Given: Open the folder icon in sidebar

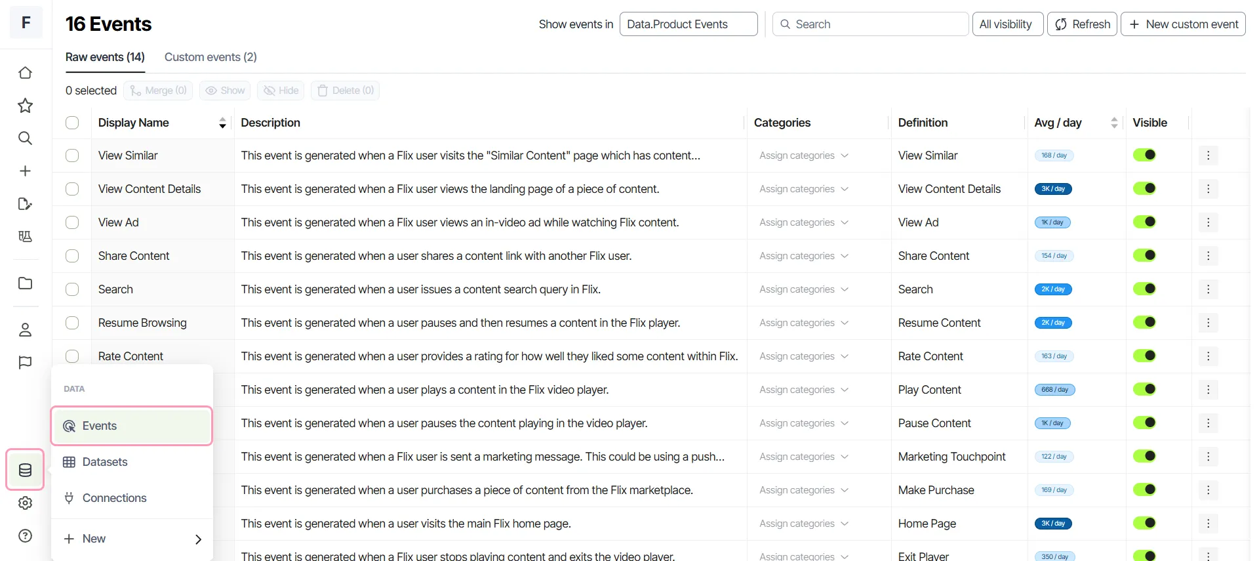Looking at the screenshot, I should (x=25, y=283).
